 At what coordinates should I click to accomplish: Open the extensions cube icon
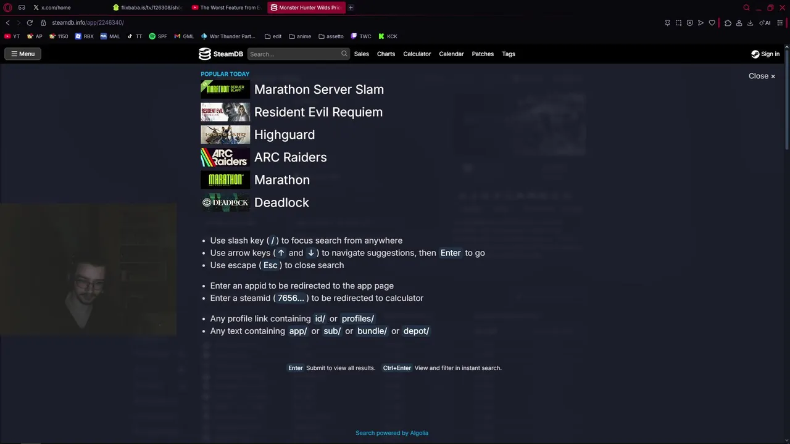pyautogui.click(x=728, y=23)
